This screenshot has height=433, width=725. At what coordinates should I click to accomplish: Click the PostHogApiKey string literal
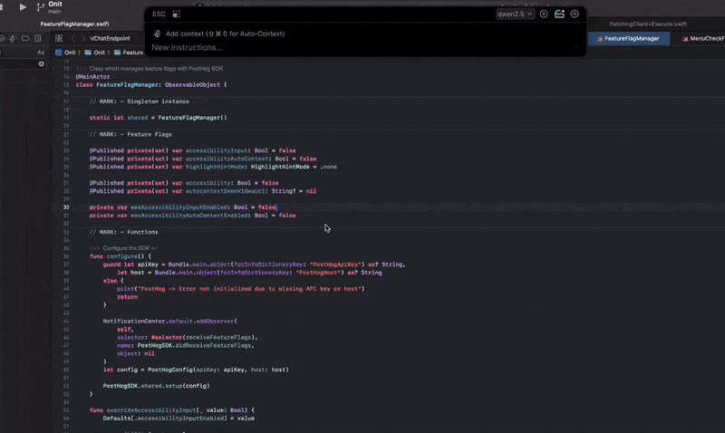334,265
